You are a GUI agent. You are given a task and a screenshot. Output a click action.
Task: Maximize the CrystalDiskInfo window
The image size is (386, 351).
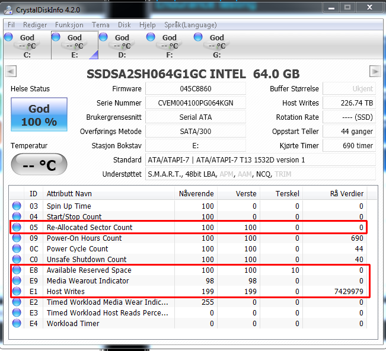[347, 8]
